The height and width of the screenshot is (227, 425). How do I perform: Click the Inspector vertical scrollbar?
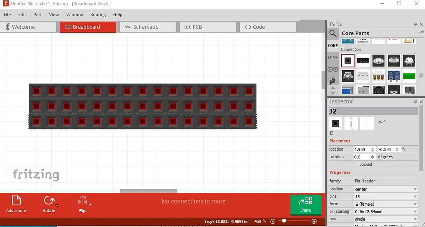421,139
